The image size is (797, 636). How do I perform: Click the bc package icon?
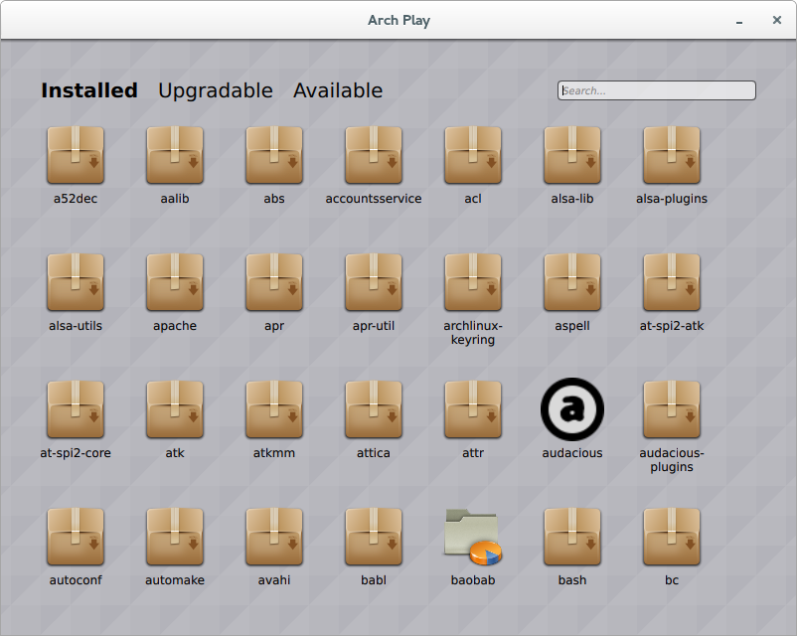[x=672, y=537]
